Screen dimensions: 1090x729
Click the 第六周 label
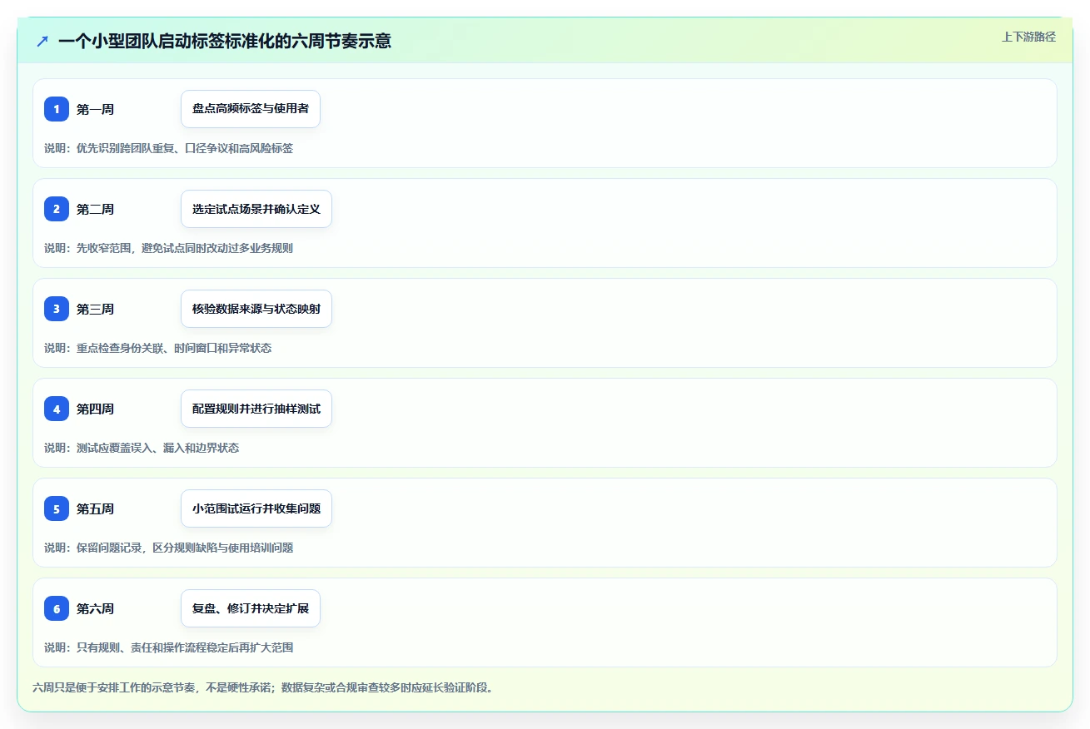pyautogui.click(x=95, y=608)
